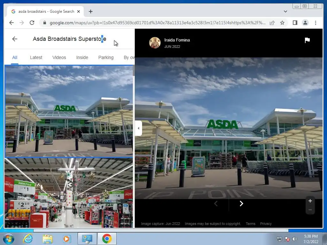Go to the previous photo

point(216,204)
